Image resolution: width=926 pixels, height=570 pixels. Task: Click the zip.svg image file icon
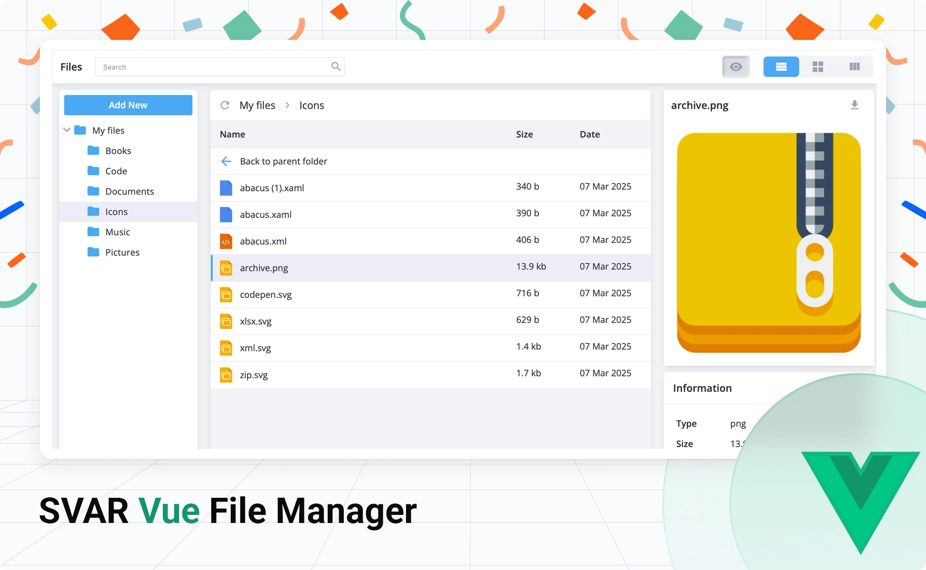click(226, 375)
